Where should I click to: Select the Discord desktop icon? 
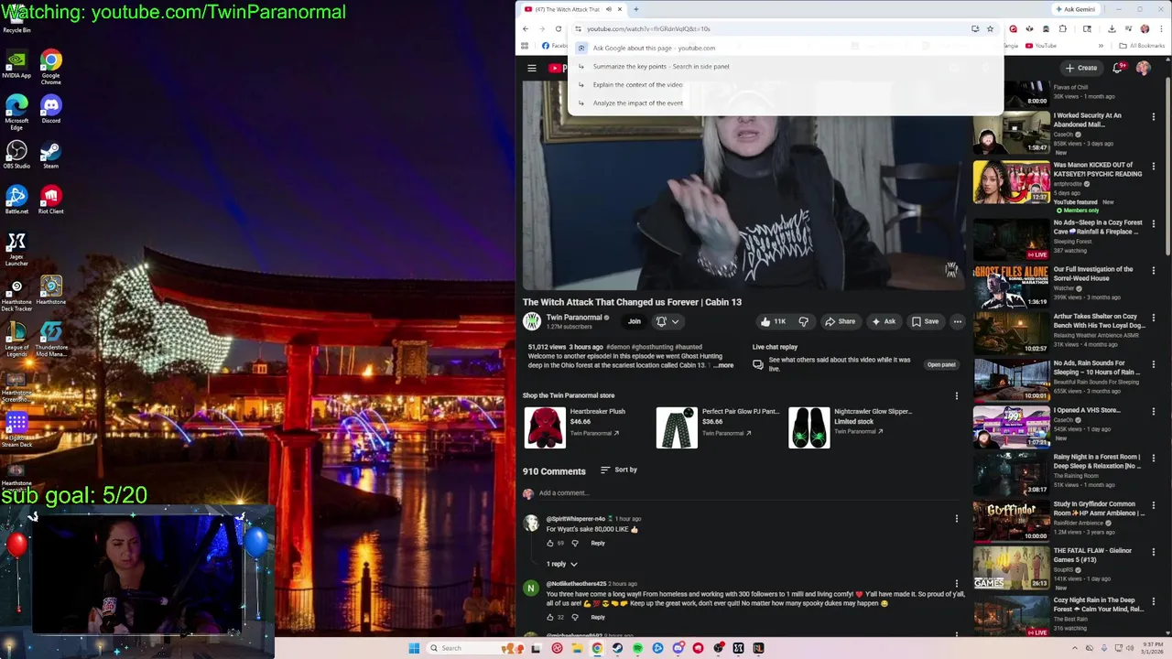pyautogui.click(x=50, y=109)
